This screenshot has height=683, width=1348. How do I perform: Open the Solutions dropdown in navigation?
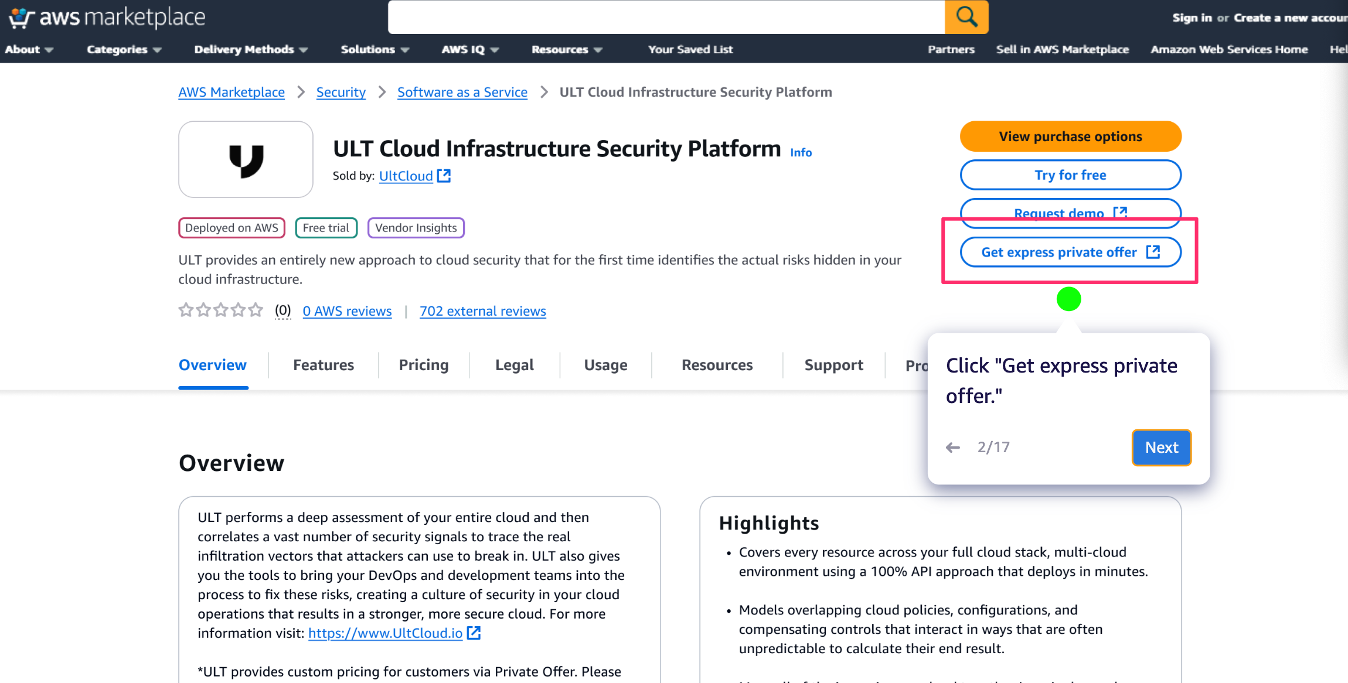tap(375, 50)
